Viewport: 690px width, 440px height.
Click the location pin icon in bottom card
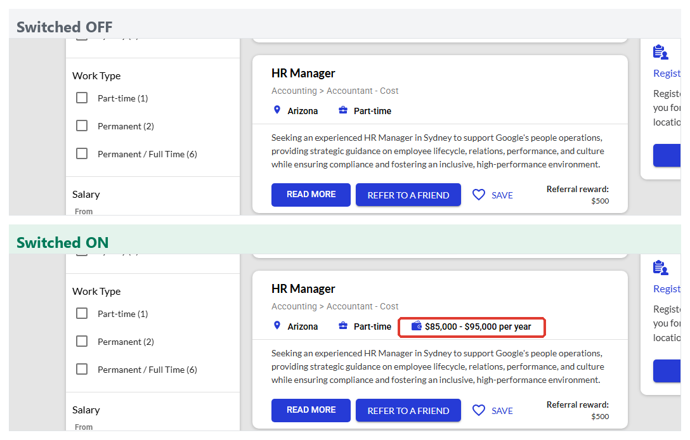[x=277, y=325]
